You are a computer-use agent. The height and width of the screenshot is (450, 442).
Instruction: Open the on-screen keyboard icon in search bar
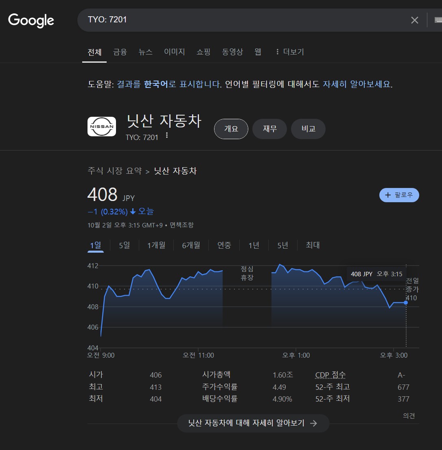tap(438, 20)
